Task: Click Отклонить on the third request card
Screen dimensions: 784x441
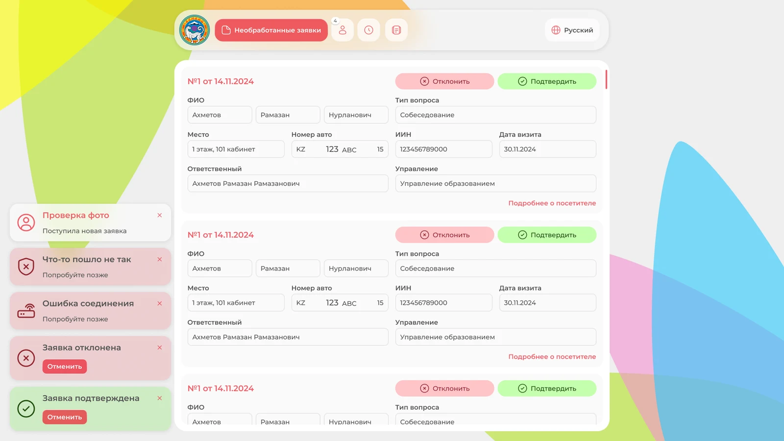Action: (444, 388)
